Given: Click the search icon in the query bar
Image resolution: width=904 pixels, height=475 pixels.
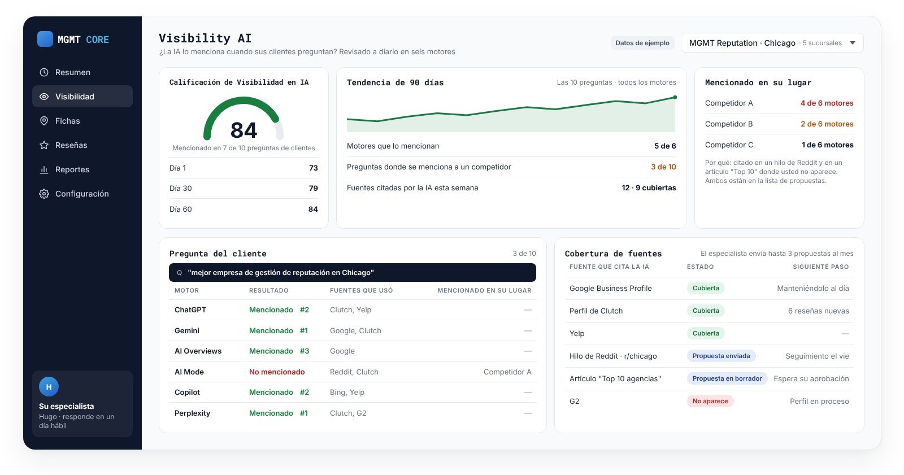Looking at the screenshot, I should click(x=180, y=273).
